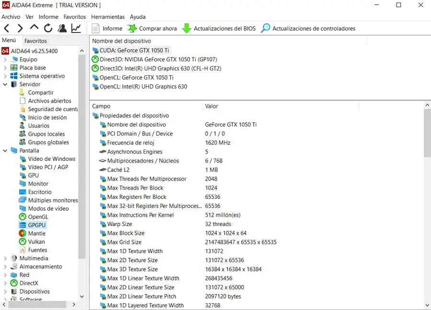Switch to the Menú tab
The width and height of the screenshot is (431, 310).
pyautogui.click(x=9, y=40)
